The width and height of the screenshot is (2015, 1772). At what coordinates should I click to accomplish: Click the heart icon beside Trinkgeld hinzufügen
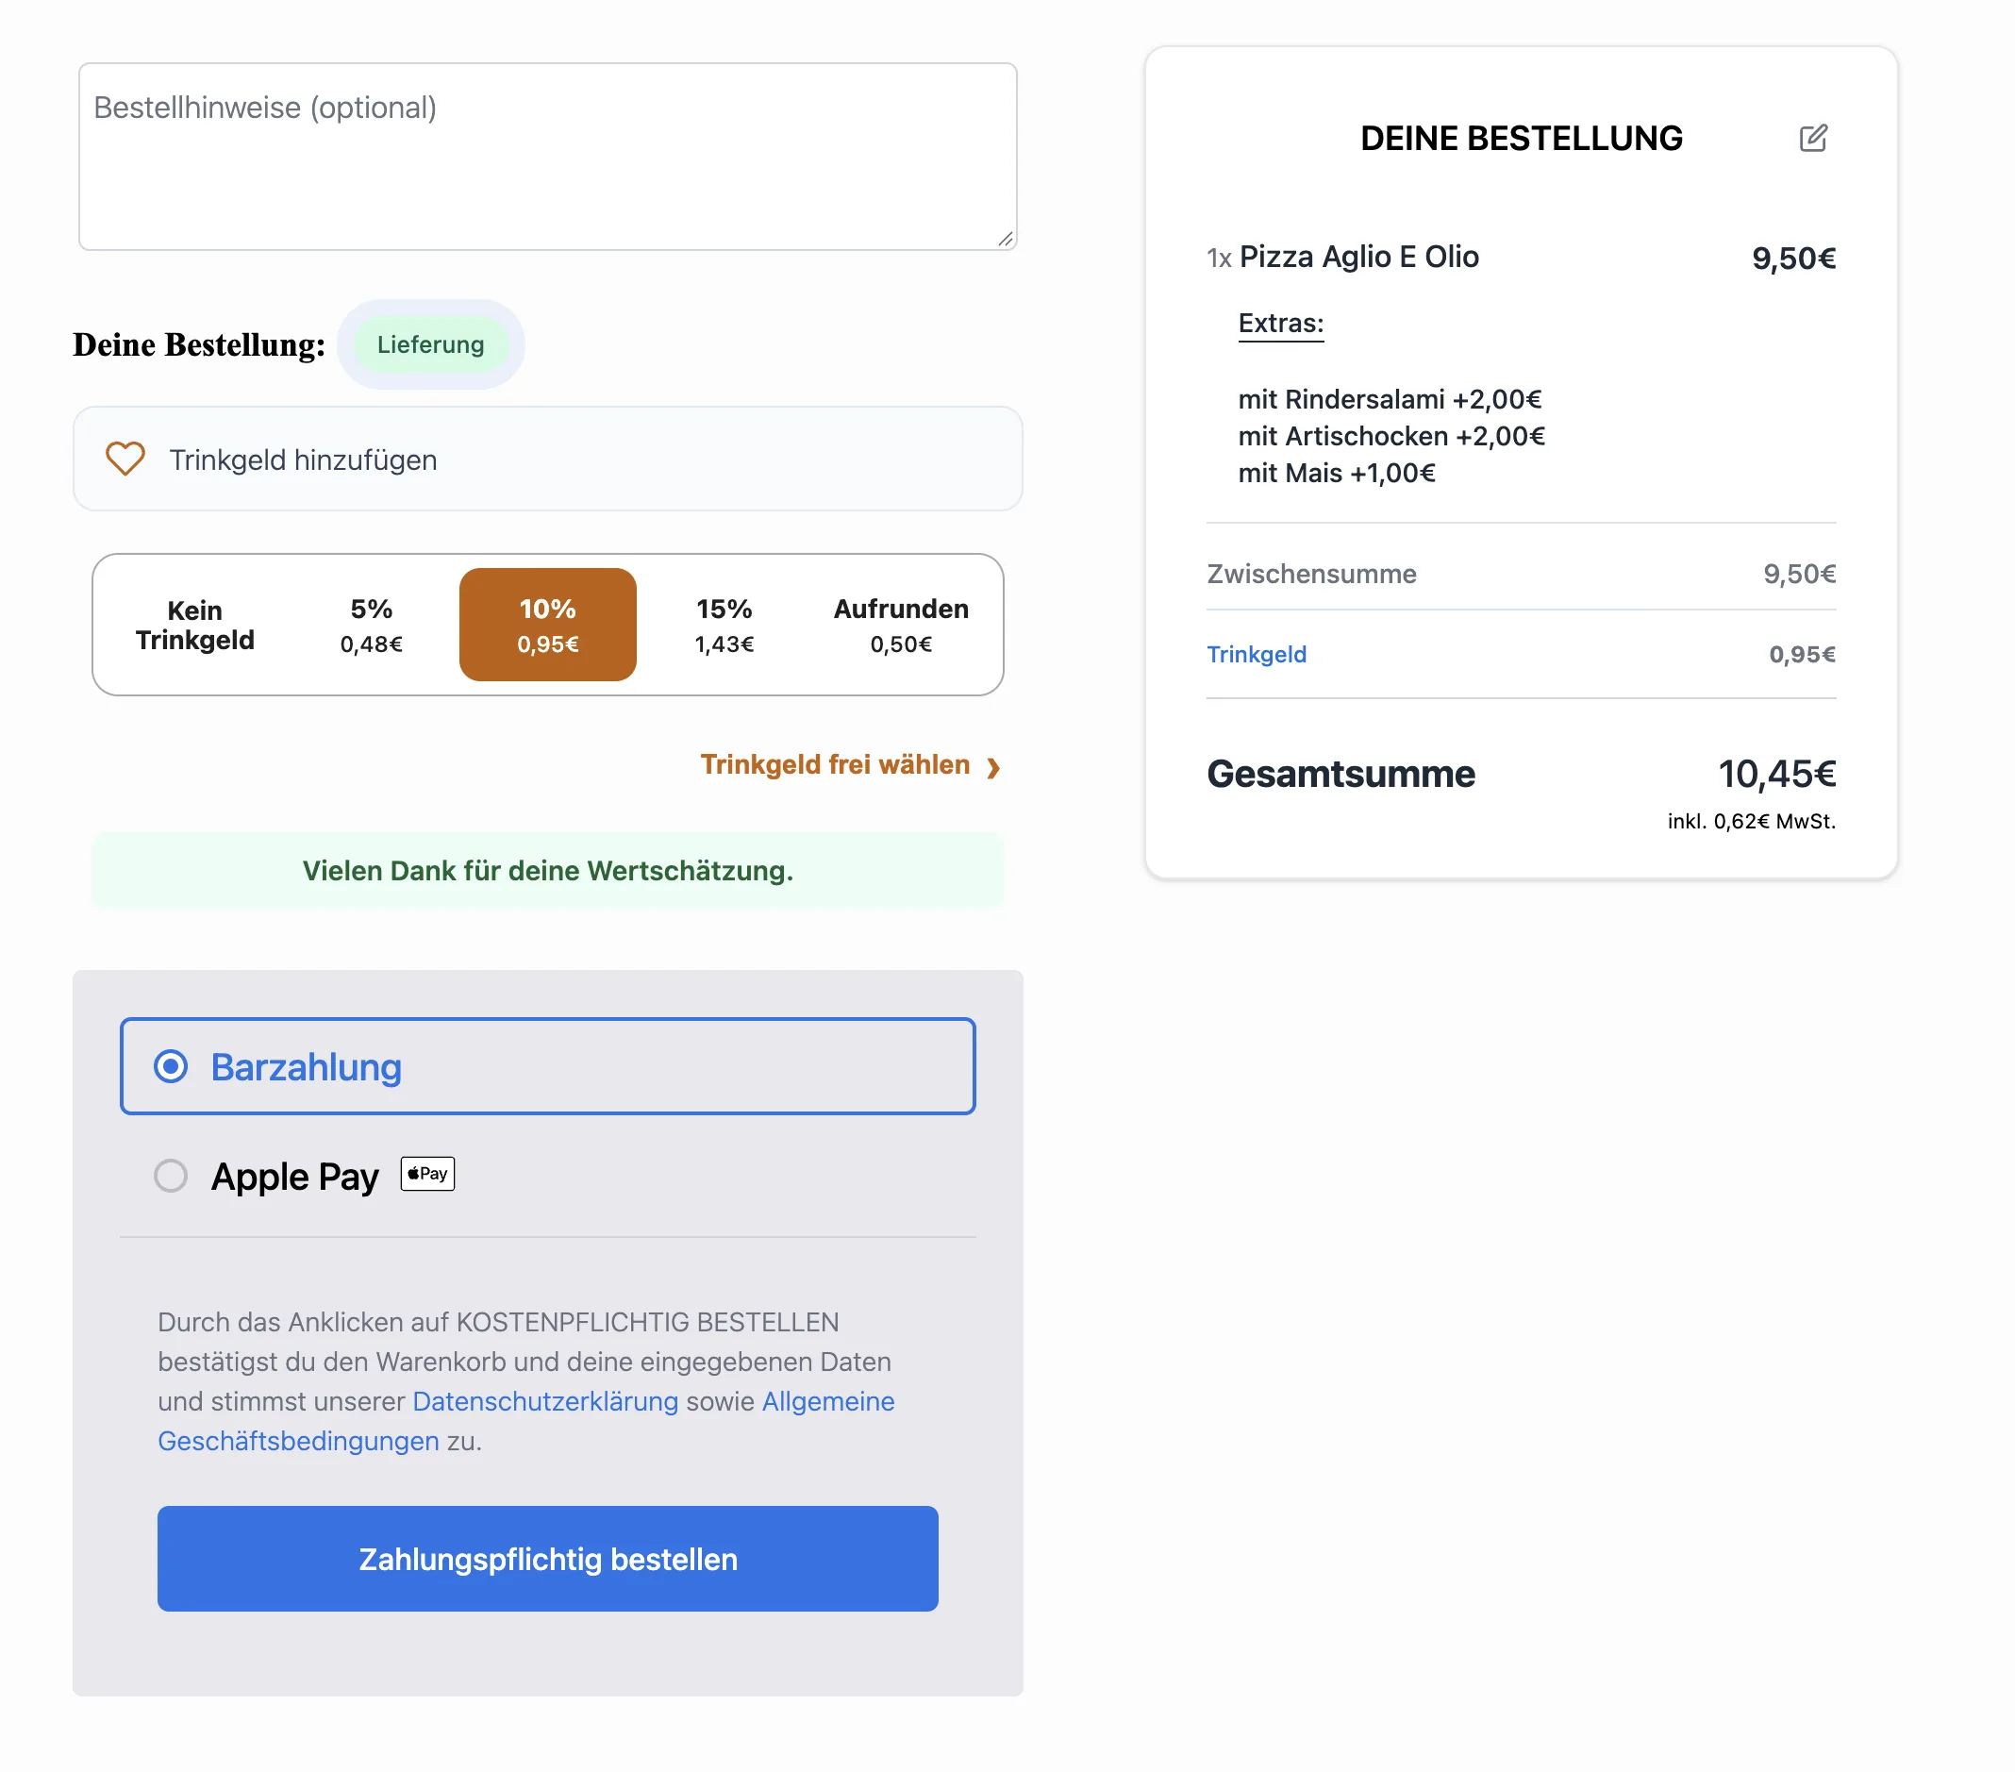click(125, 459)
